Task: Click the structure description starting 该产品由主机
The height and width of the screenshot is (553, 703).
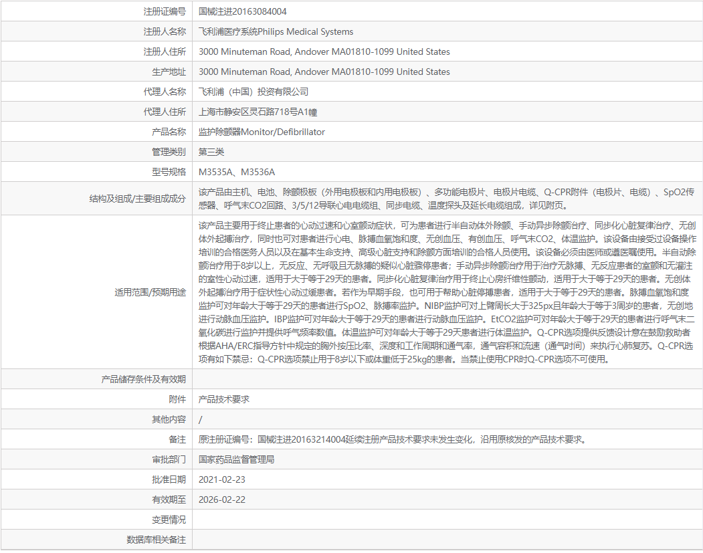Action: pos(447,199)
